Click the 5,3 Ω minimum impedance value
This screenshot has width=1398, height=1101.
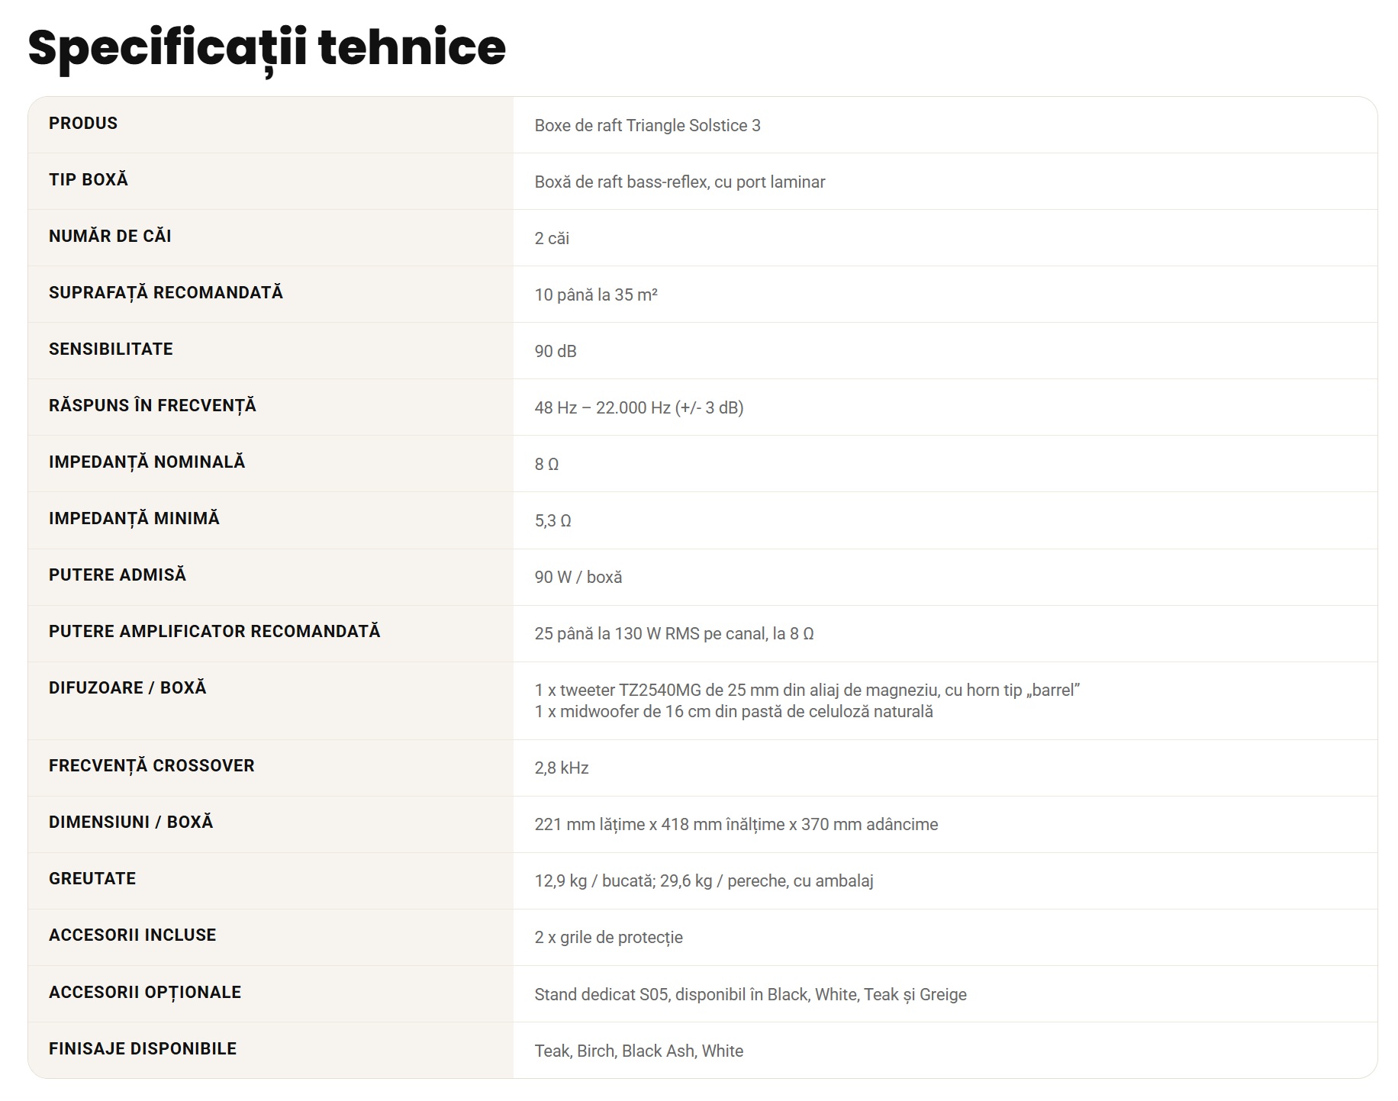[x=552, y=520]
